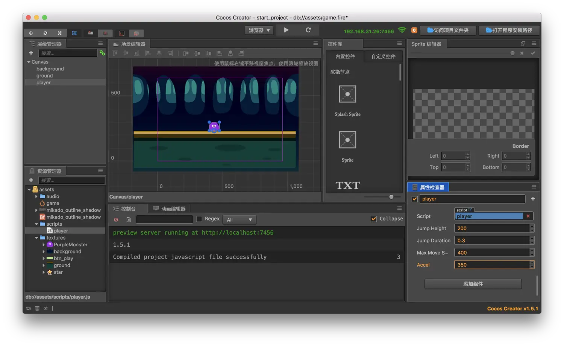
Task: Select the custom widgets tab
Action: click(383, 56)
